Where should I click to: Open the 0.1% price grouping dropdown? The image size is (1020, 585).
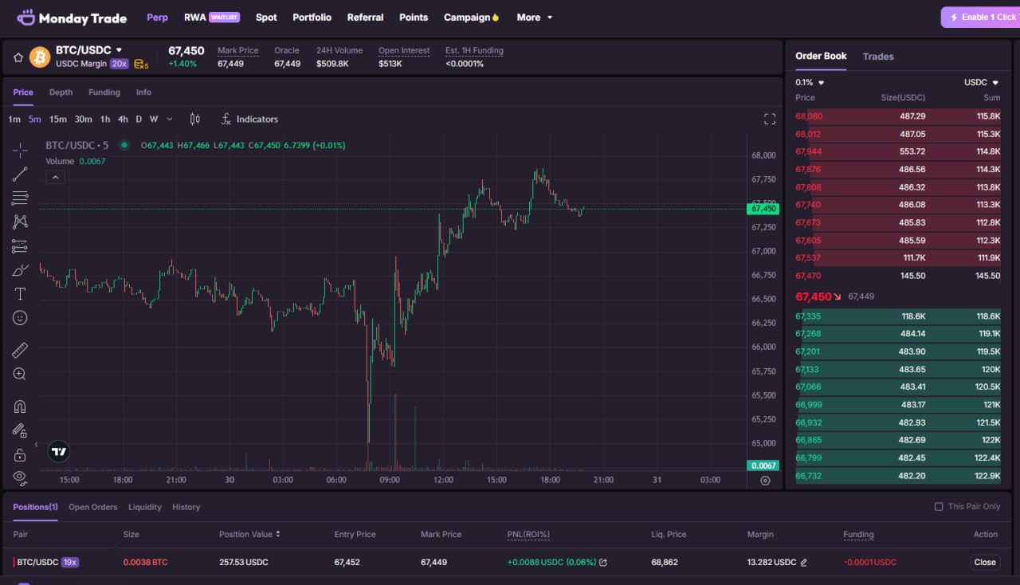(810, 82)
